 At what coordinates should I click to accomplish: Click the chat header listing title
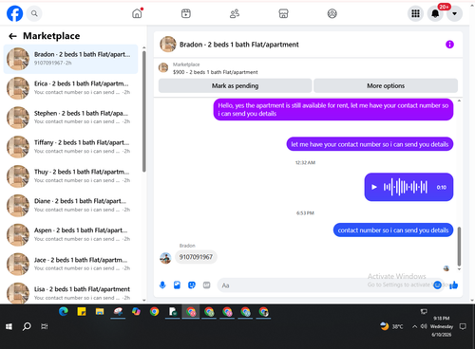239,45
